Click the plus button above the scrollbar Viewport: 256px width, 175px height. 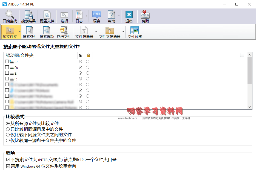coord(242,55)
